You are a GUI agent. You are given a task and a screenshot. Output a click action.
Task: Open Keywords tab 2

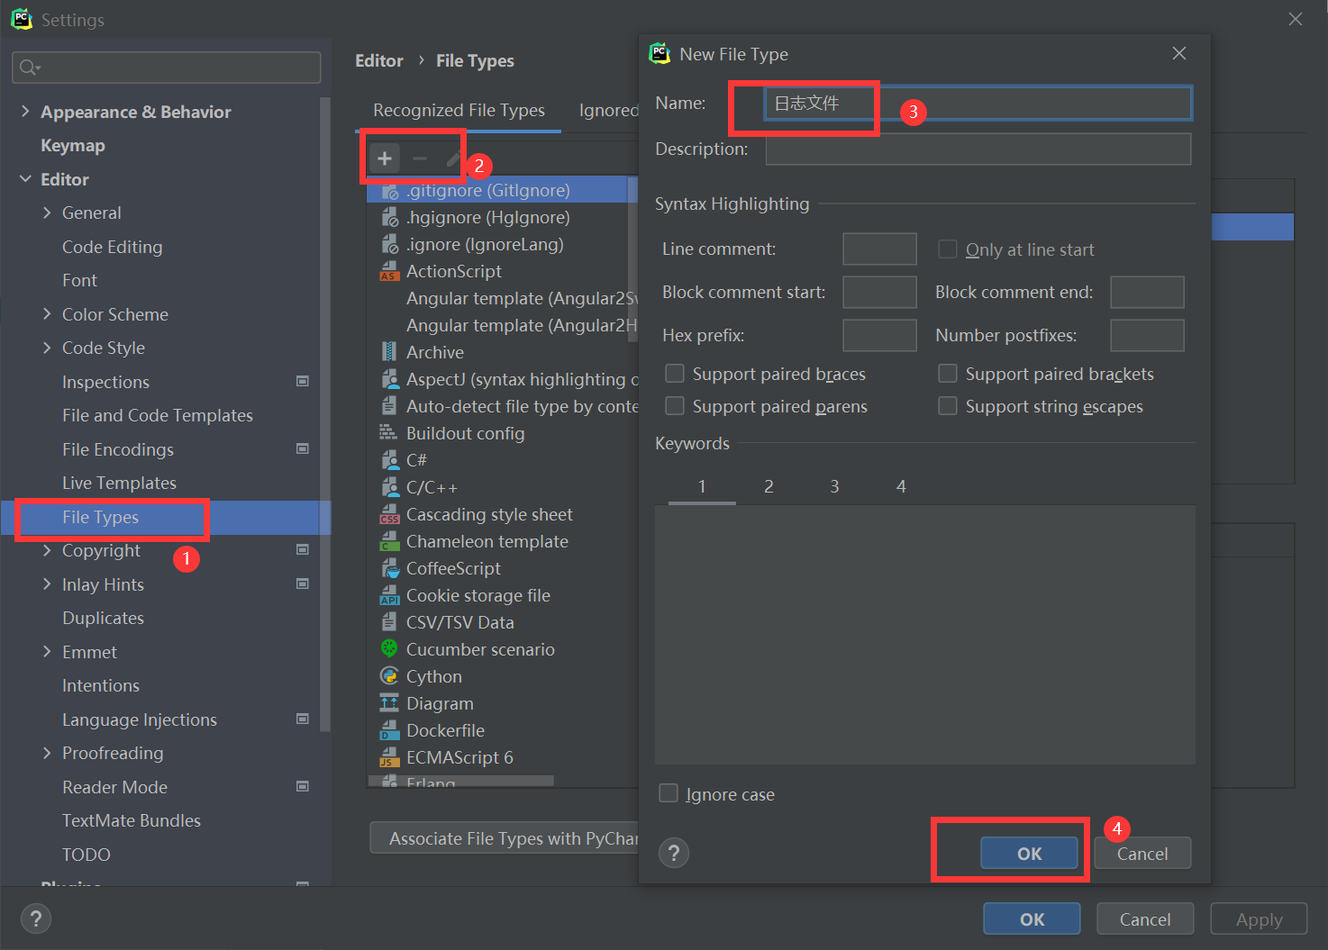[x=769, y=485]
